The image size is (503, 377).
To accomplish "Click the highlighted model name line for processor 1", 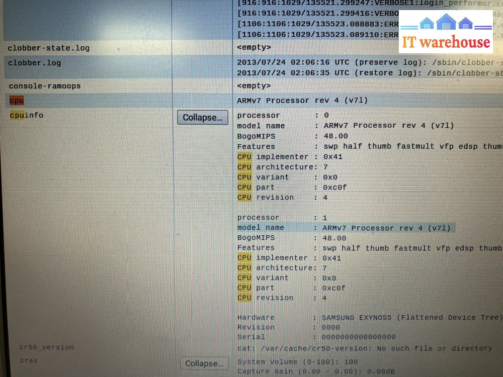I will 346,228.
